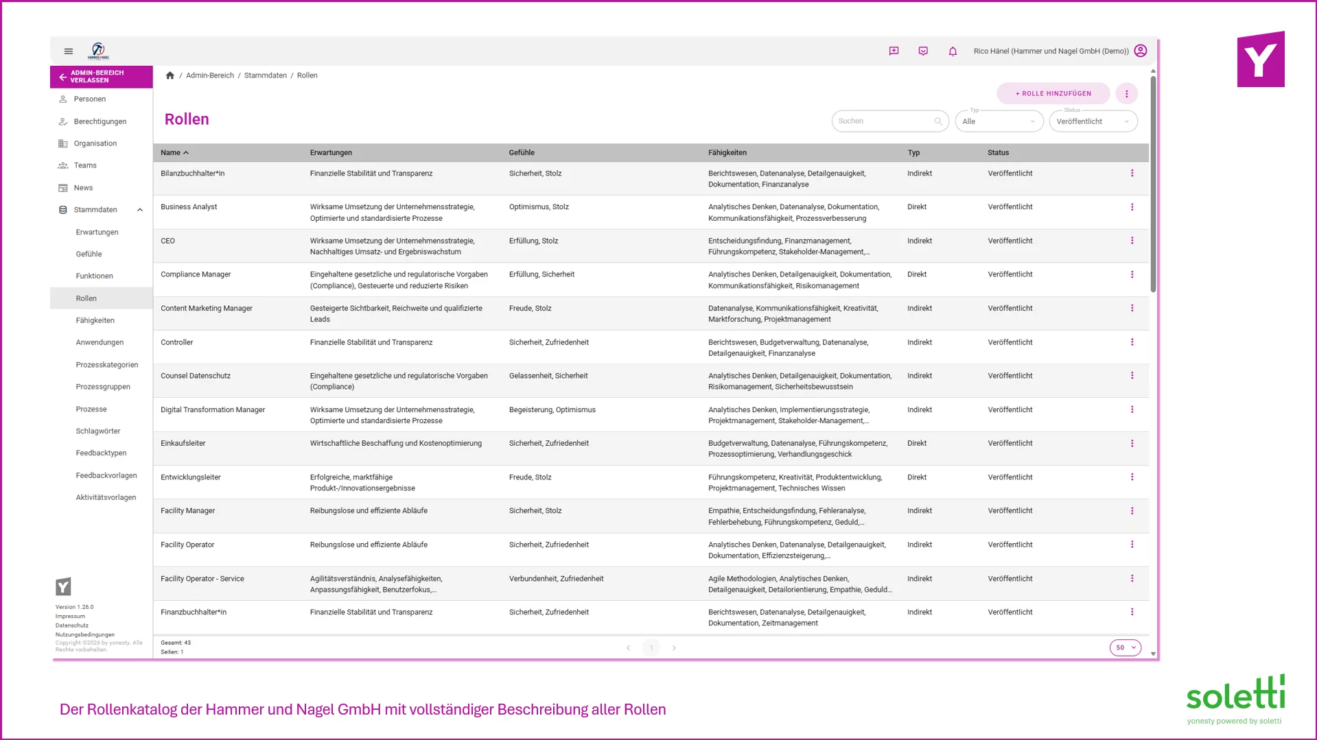Click the search magnifier icon
Image resolution: width=1317 pixels, height=740 pixels.
pyautogui.click(x=938, y=121)
